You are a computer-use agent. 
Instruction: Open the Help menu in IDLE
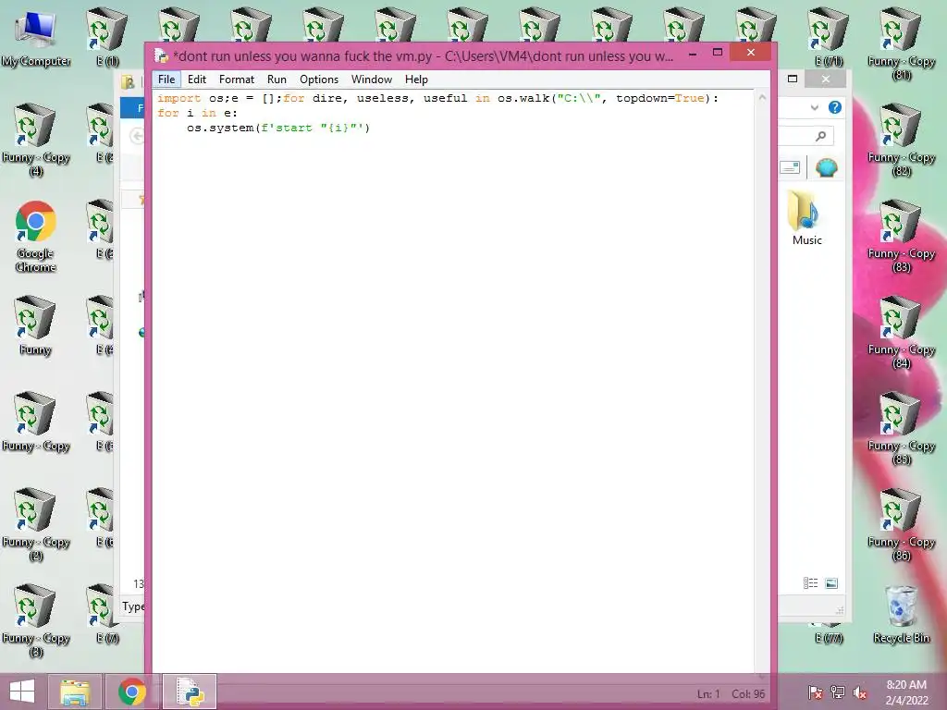coord(416,80)
